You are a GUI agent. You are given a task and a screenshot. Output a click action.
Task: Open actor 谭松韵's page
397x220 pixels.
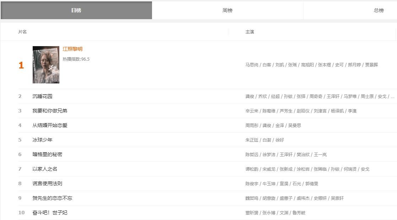point(252,169)
